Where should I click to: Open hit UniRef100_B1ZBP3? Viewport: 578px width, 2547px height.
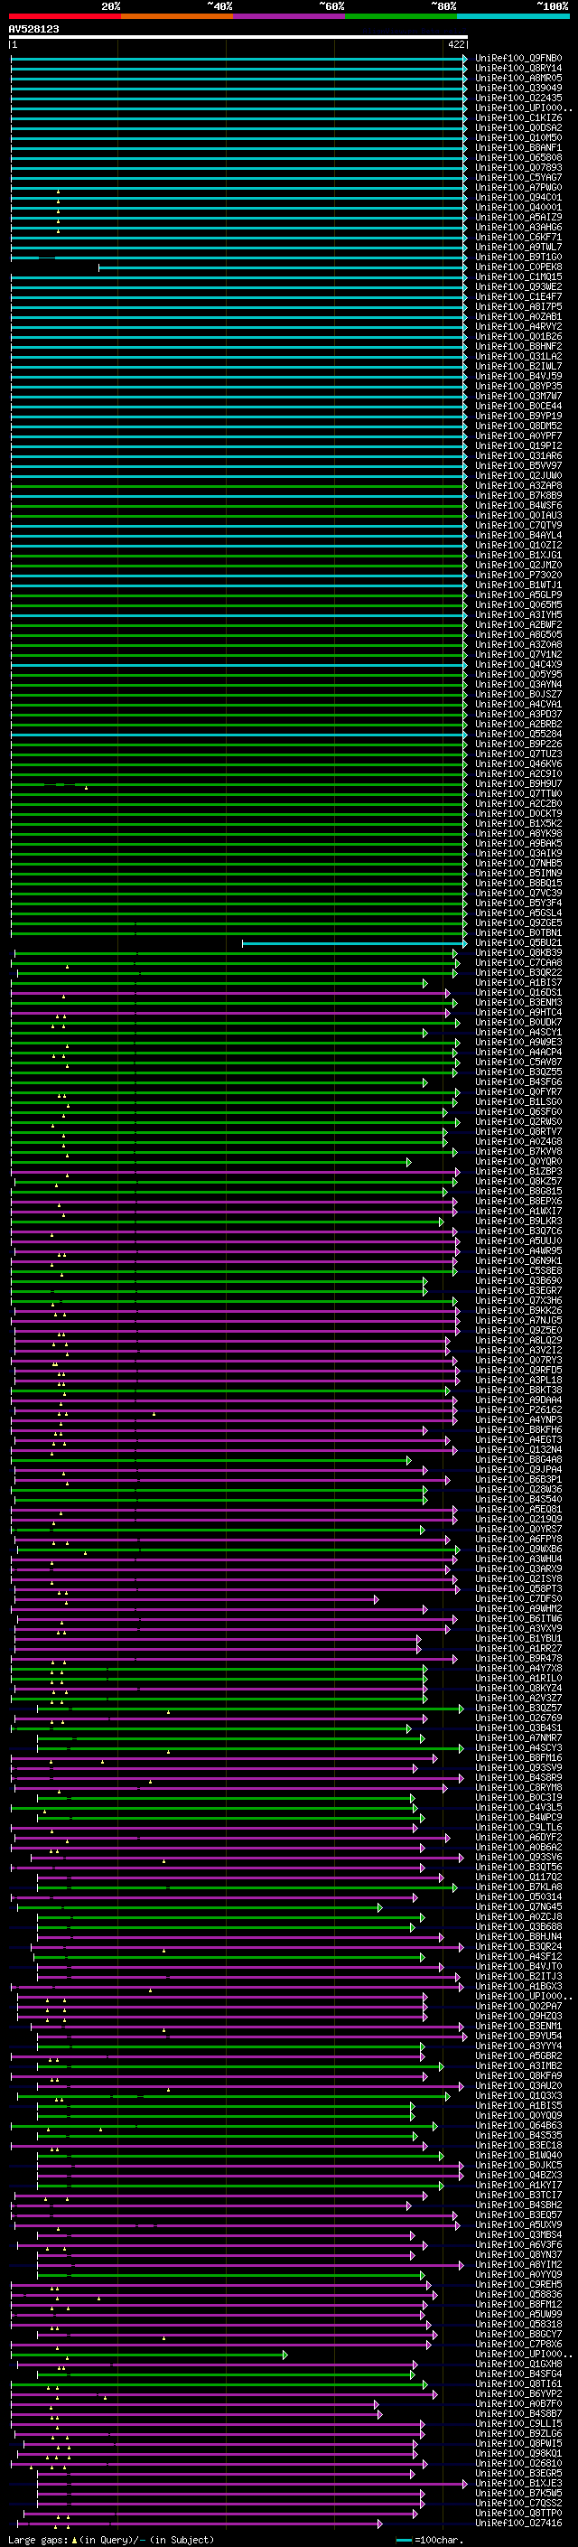tap(518, 1172)
